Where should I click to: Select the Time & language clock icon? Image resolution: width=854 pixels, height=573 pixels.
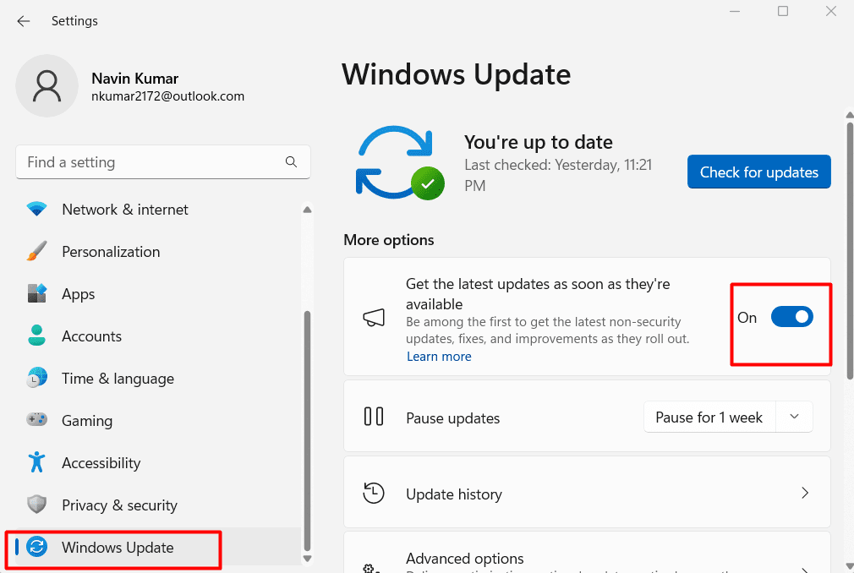coord(37,378)
